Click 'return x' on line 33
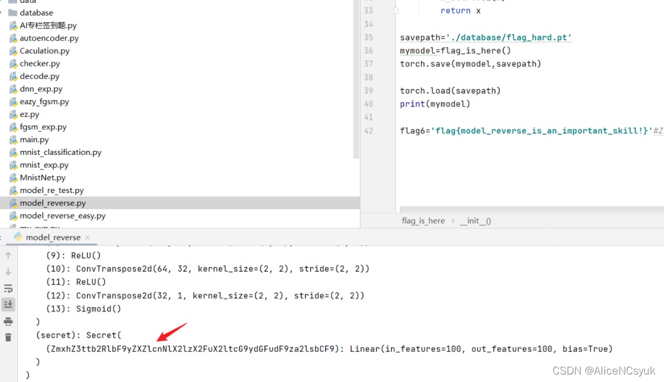664x382 pixels. pyautogui.click(x=461, y=10)
